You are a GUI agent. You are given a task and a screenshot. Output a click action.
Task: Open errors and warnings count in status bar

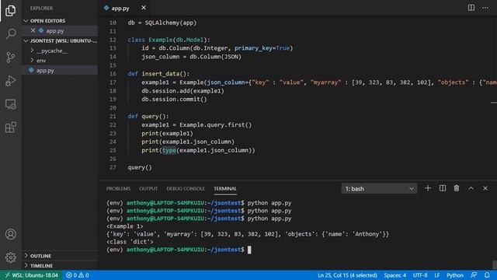[78, 275]
